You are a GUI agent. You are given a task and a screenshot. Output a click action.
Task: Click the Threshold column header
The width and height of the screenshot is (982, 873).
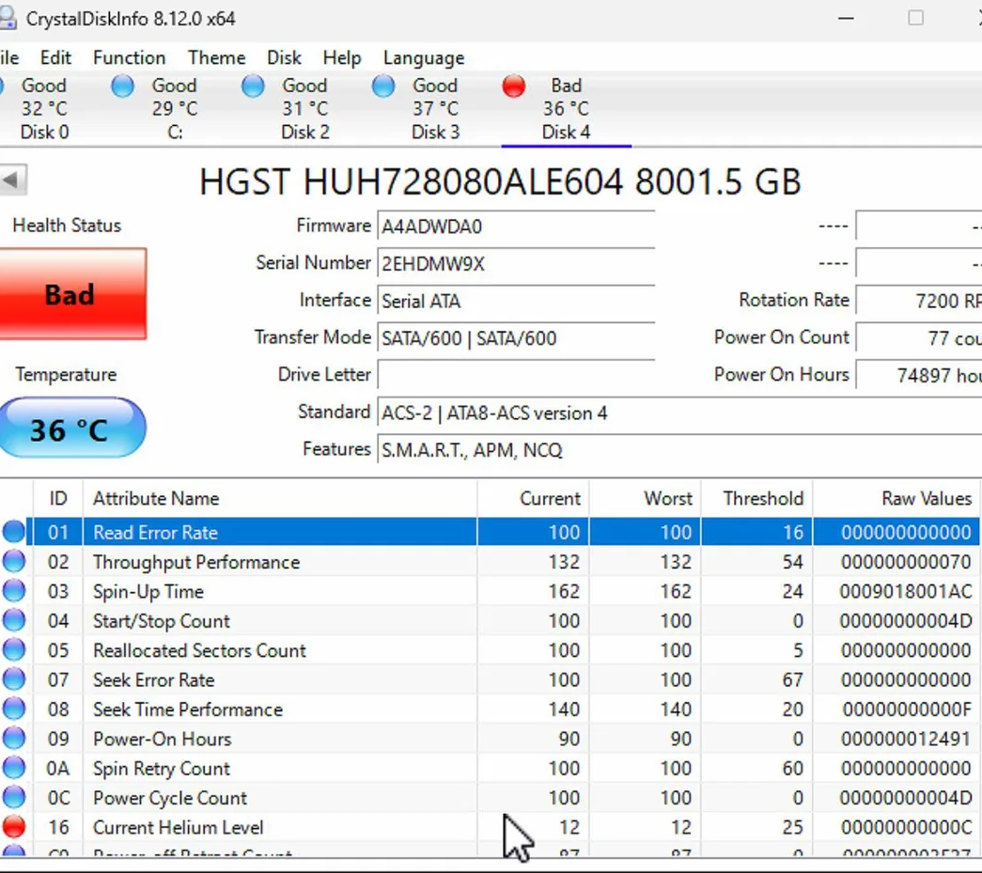coord(756,498)
